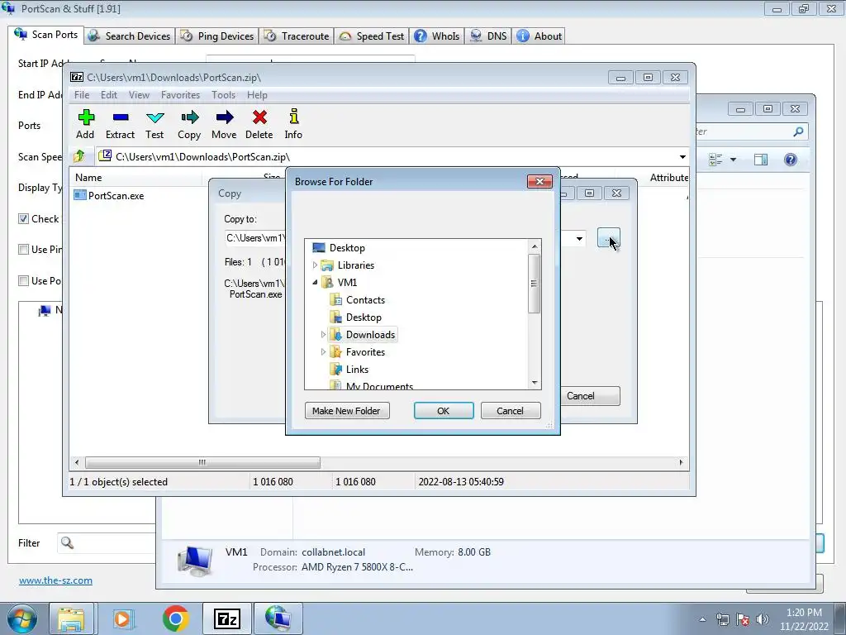Launch Windows Media Player from taskbar
The width and height of the screenshot is (846, 635).
123,618
